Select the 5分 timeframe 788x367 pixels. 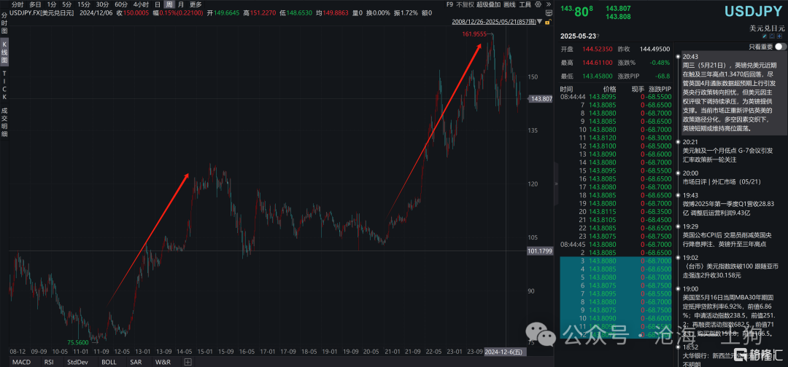pyautogui.click(x=67, y=4)
